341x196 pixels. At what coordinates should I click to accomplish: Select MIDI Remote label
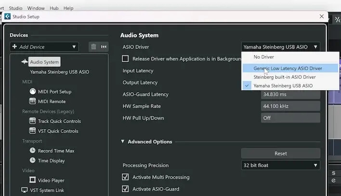(52, 101)
